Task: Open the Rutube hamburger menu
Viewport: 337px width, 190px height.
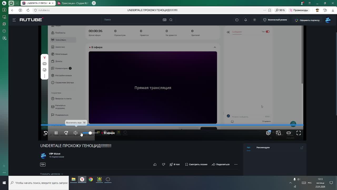Action: pos(14,20)
